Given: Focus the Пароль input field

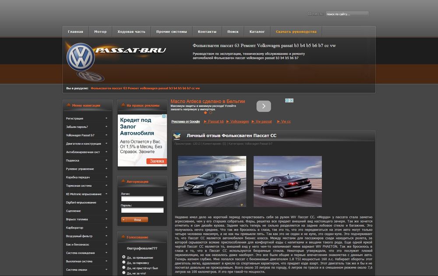Looking at the screenshot, I should point(142,210).
